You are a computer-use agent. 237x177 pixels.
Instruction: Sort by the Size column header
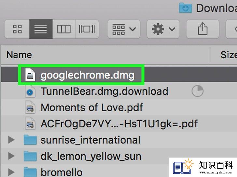tap(229, 55)
